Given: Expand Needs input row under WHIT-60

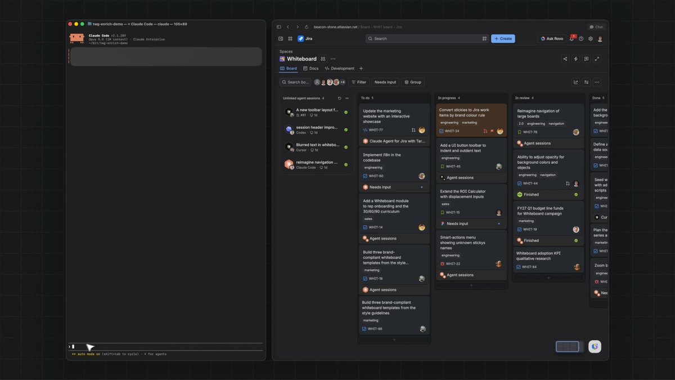Looking at the screenshot, I should click(x=394, y=187).
